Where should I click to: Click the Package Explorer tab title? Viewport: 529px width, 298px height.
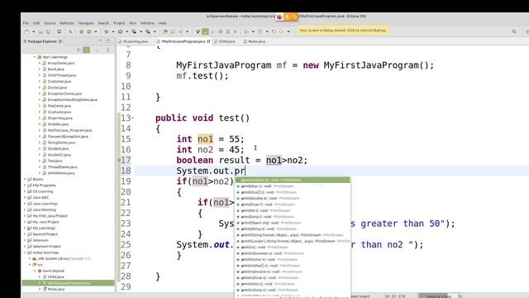42,41
